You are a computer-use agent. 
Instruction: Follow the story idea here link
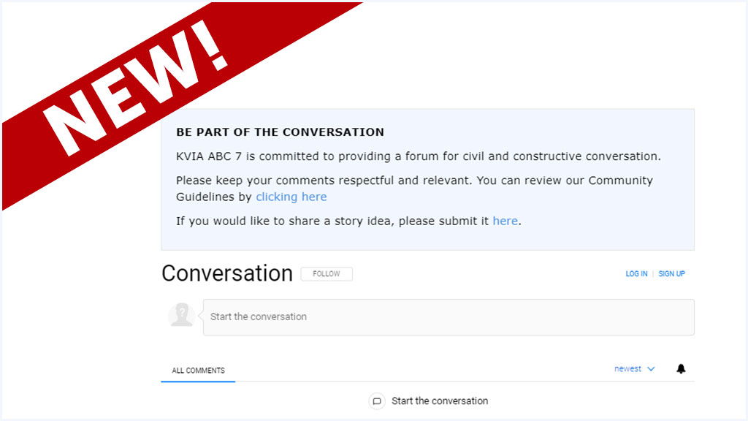point(505,221)
